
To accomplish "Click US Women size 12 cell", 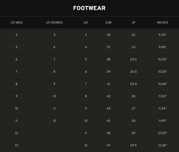I will pyautogui.click(x=54, y=121).
